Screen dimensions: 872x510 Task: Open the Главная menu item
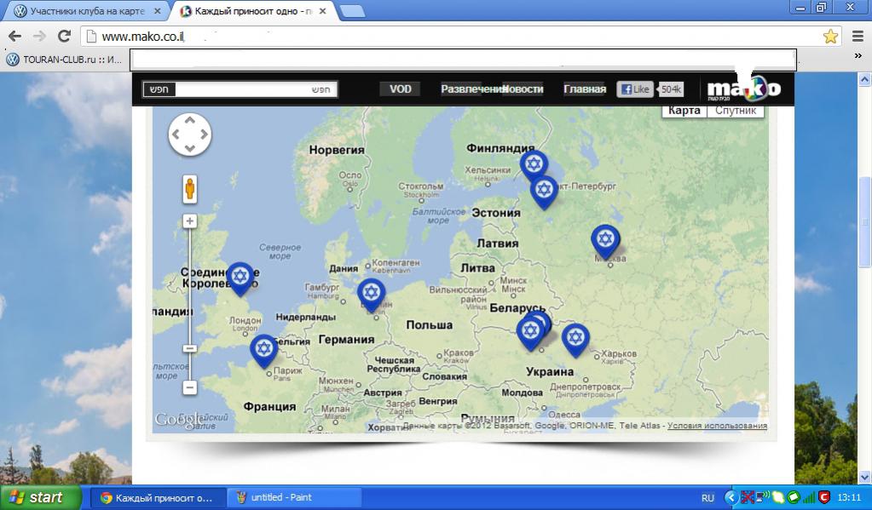pyautogui.click(x=585, y=89)
